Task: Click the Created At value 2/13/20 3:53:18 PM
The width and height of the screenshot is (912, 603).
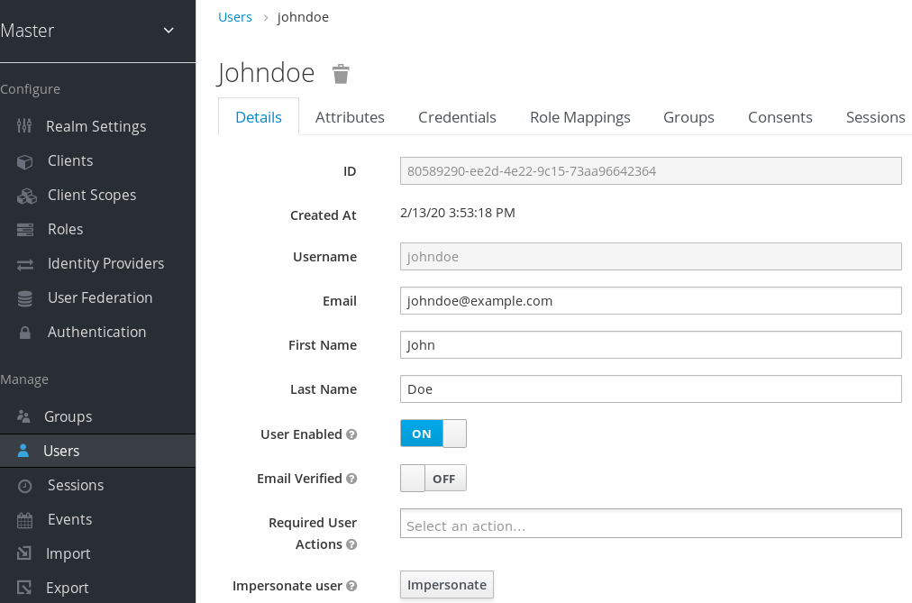Action: tap(458, 213)
